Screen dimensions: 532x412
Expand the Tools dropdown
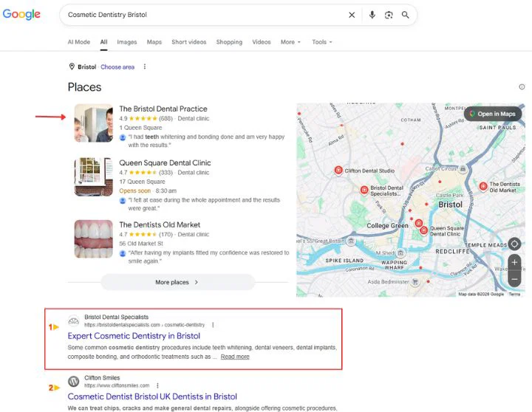coord(322,42)
